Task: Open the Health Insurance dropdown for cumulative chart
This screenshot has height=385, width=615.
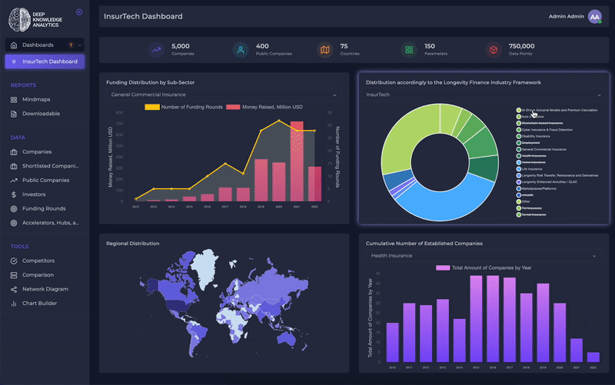Action: click(484, 256)
